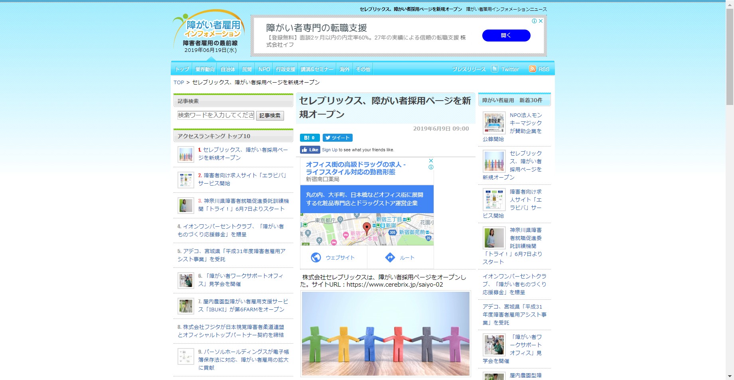Click the colorful figures article image
Viewport: 734px width, 380px height.
click(x=385, y=334)
